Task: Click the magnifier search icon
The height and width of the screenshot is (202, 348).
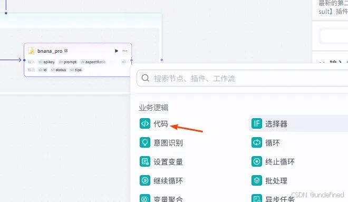Action: click(x=145, y=78)
